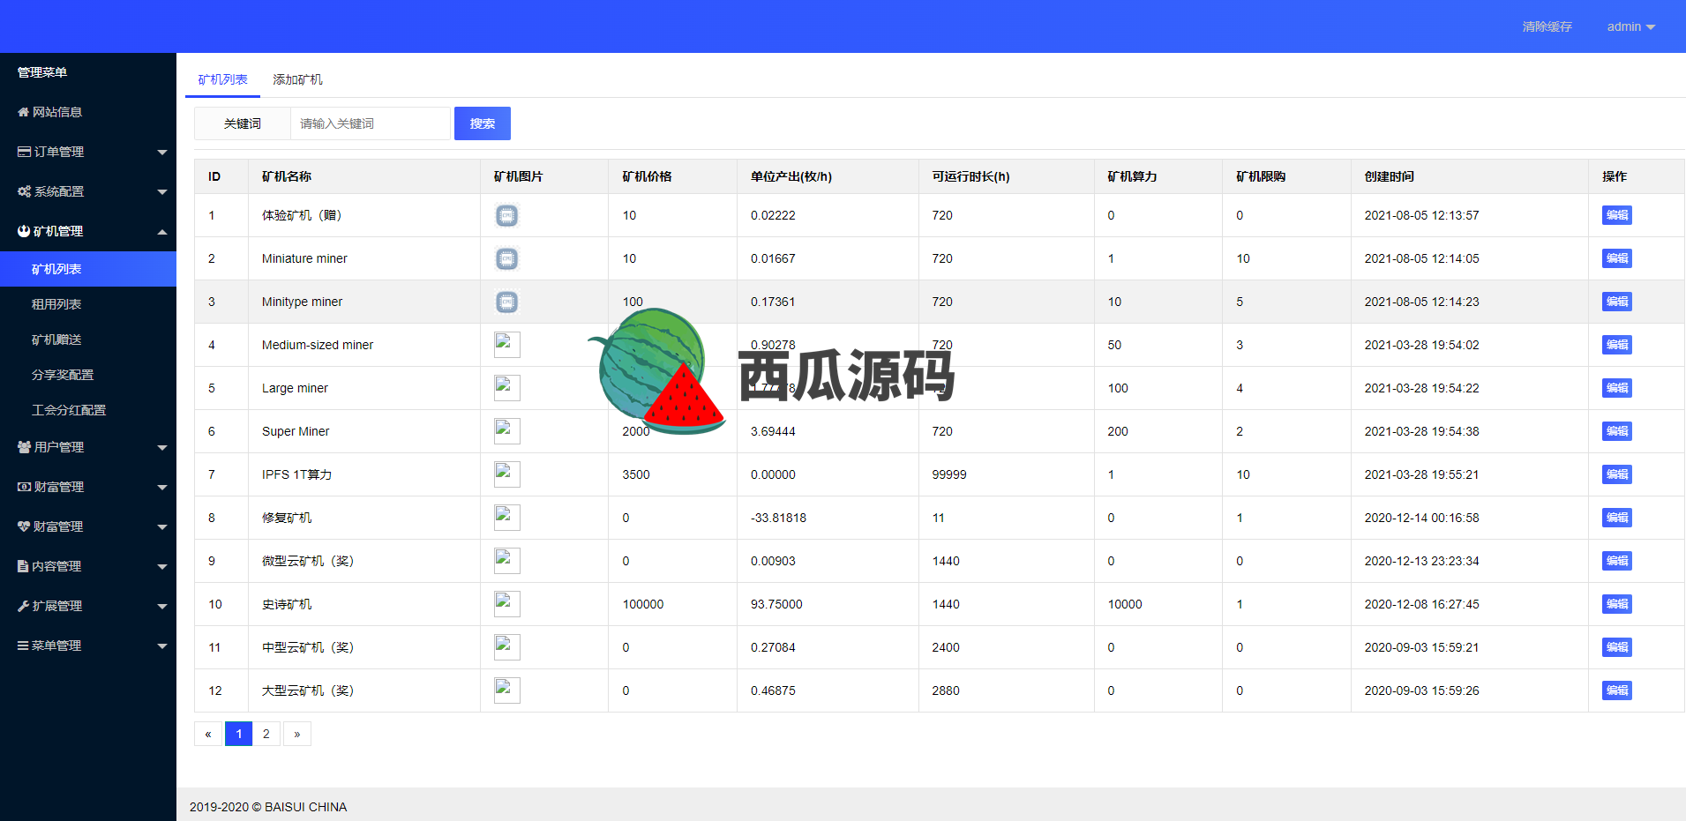The height and width of the screenshot is (821, 1686).
Task: Expand the 订单管理 dropdown arrow
Action: [162, 152]
